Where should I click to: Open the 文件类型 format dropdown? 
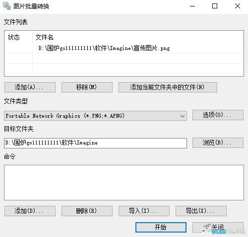pyautogui.click(x=95, y=116)
